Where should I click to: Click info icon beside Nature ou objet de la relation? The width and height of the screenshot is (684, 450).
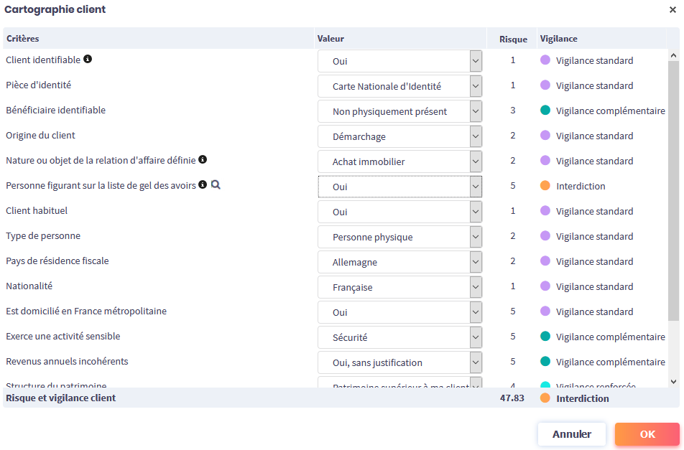point(203,160)
